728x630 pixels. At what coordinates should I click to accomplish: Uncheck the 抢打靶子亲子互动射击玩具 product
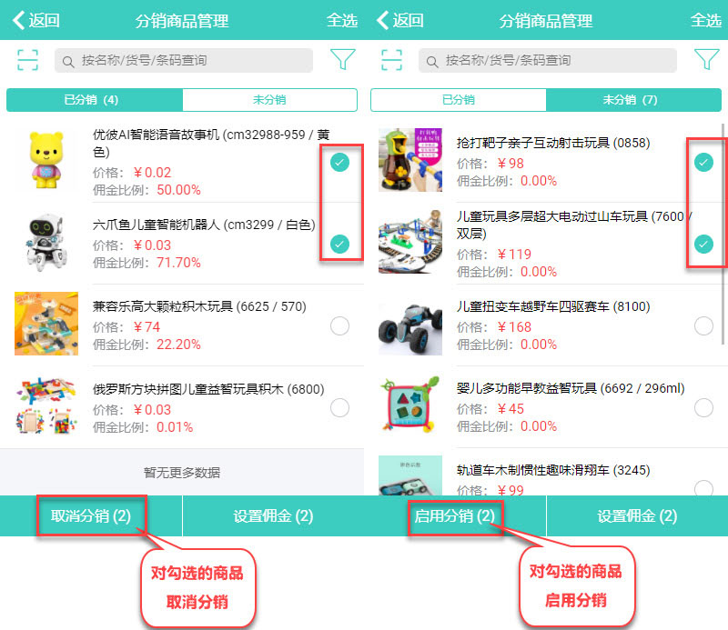[703, 162]
